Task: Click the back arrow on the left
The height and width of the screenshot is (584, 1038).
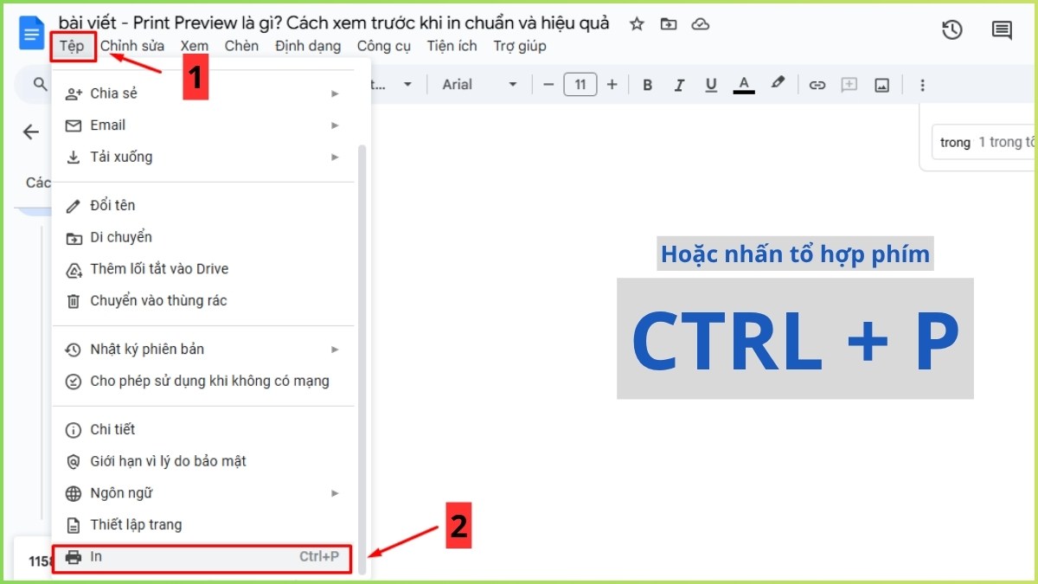Action: (30, 132)
